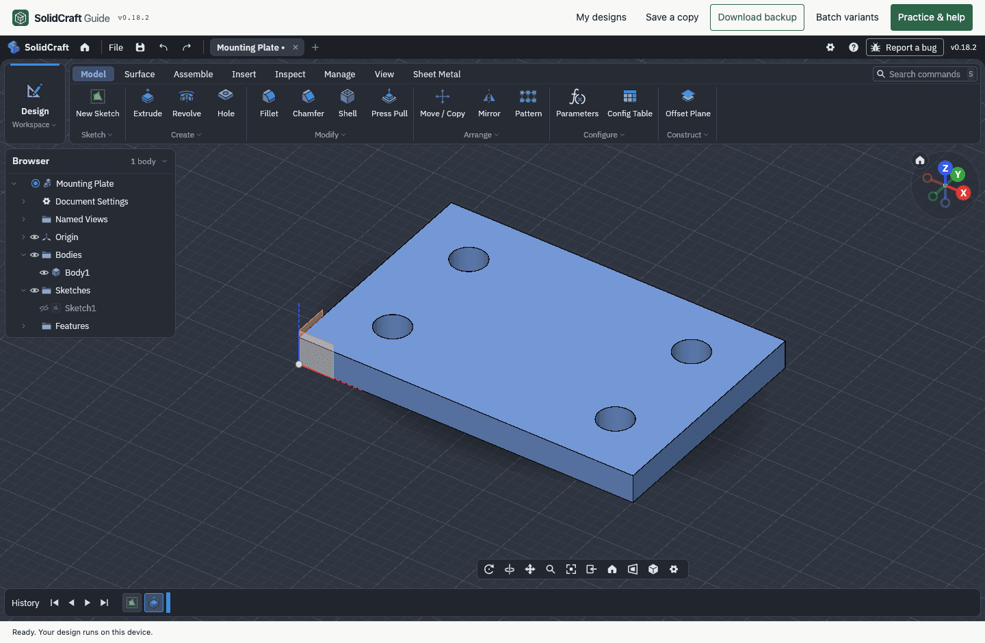The height and width of the screenshot is (643, 985).
Task: Select the Extrude tool
Action: (148, 104)
